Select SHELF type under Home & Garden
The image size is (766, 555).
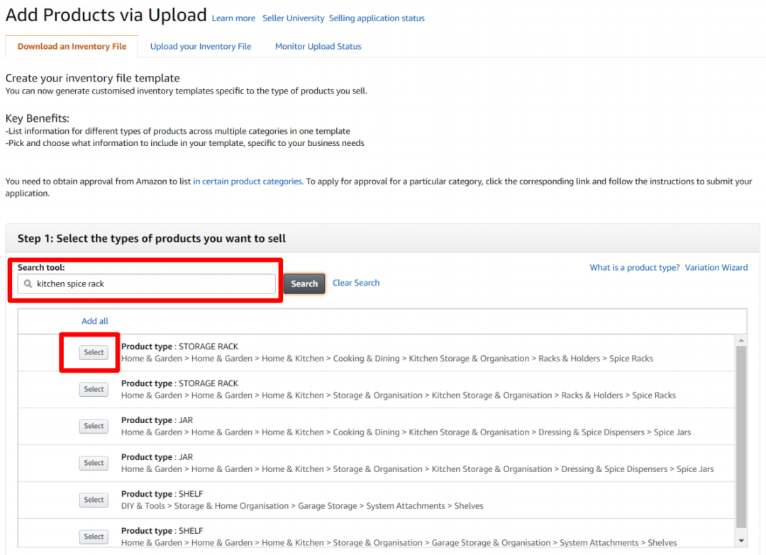(94, 537)
